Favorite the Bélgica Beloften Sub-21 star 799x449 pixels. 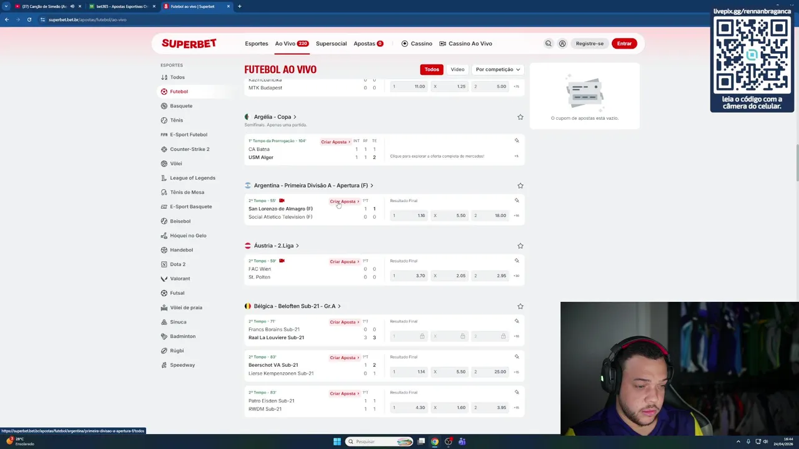coord(520,306)
